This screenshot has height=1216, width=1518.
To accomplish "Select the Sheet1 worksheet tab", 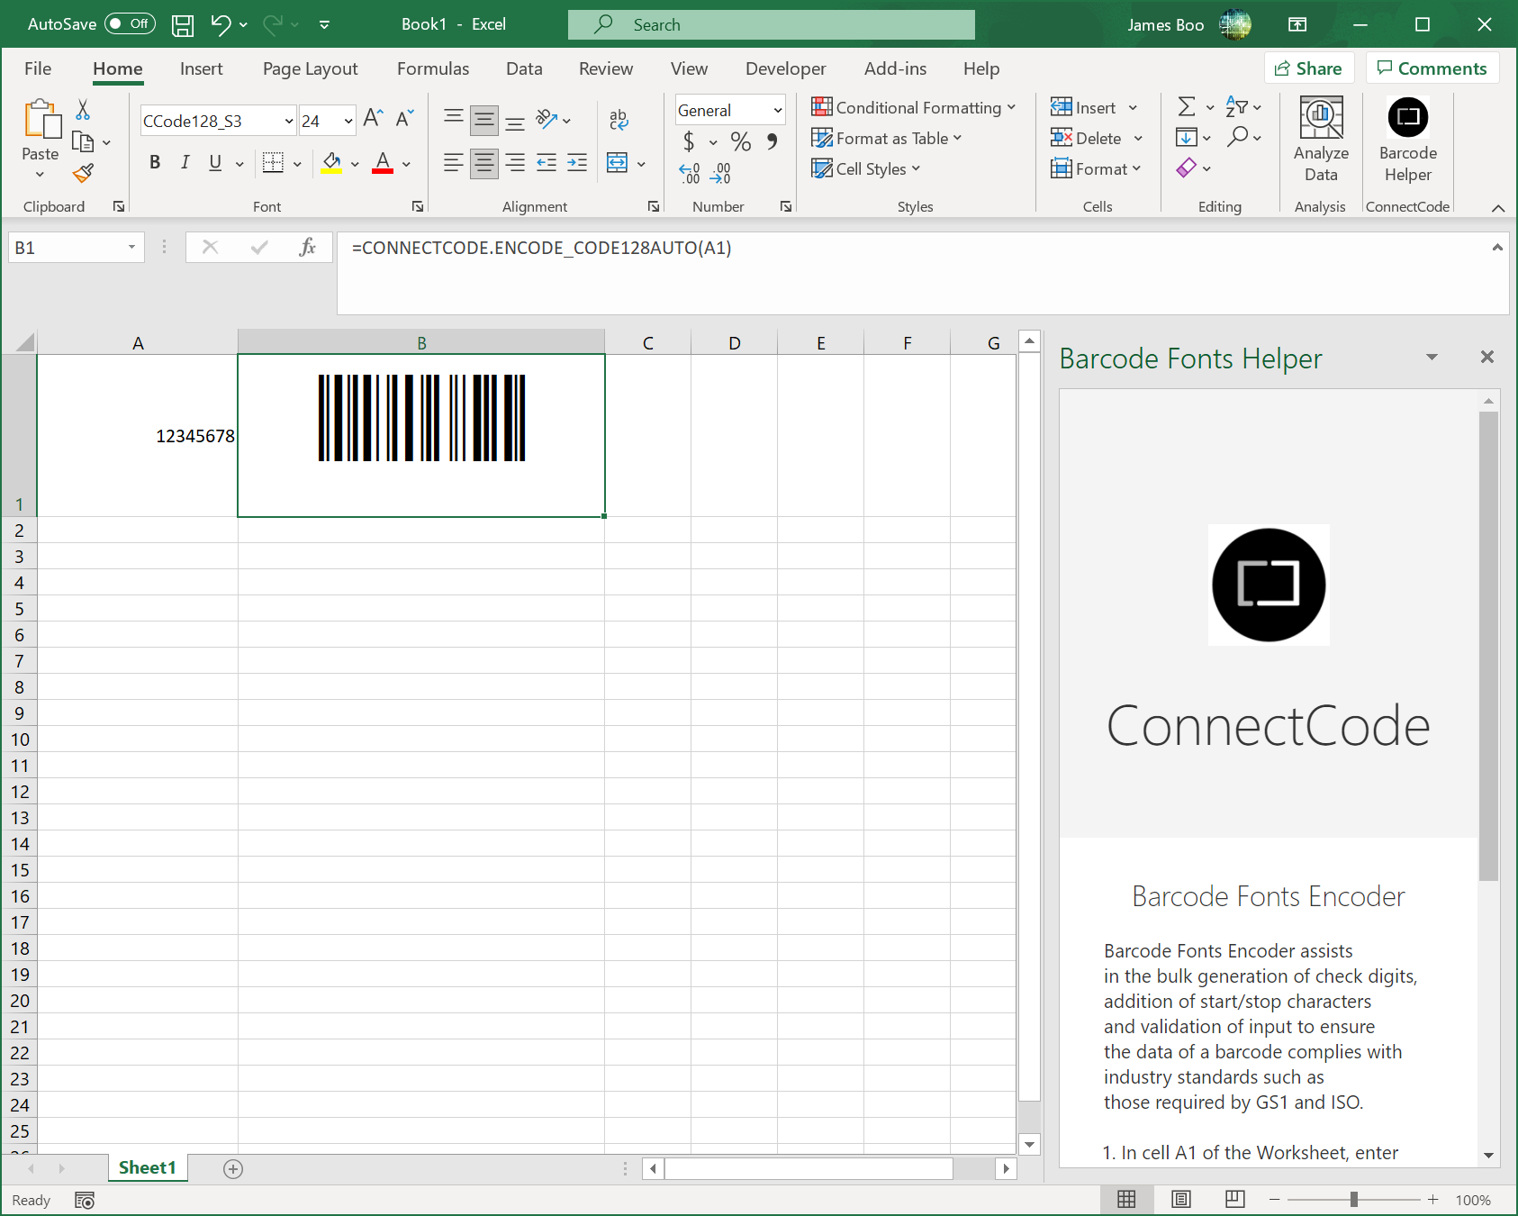I will point(148,1167).
